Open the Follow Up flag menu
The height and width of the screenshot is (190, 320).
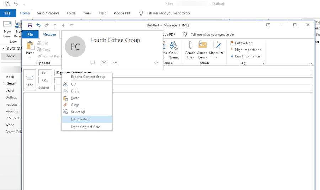[242, 43]
